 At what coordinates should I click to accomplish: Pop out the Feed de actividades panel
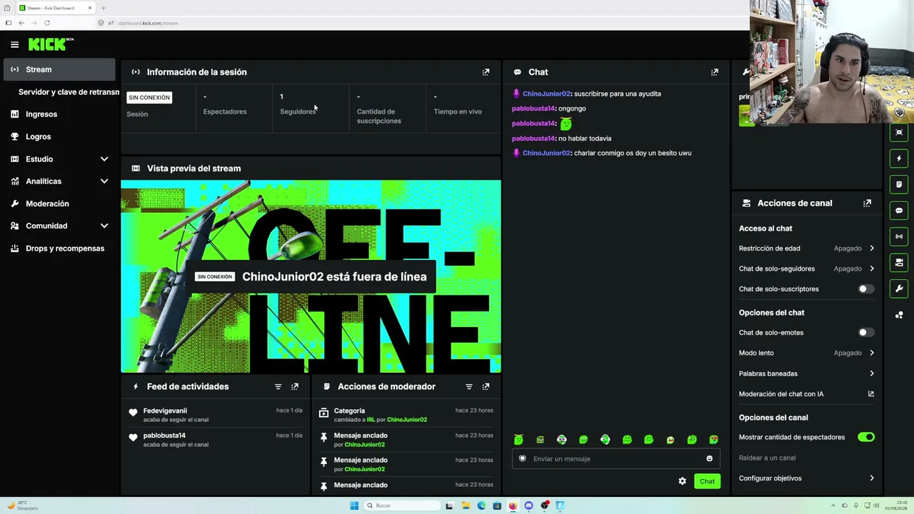click(295, 387)
